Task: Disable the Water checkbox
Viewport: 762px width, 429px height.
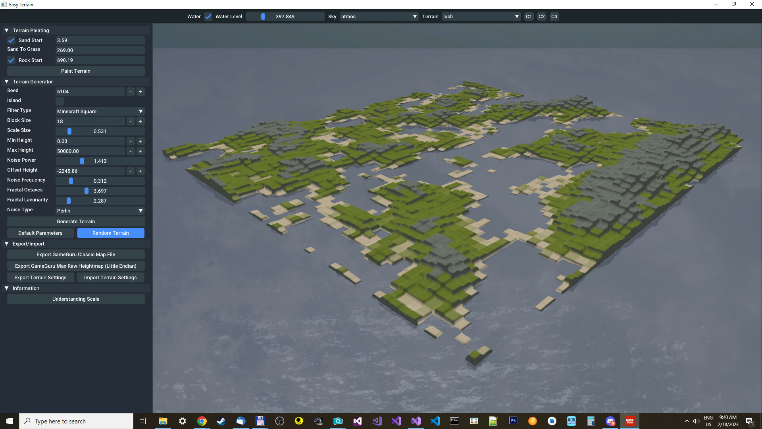Action: point(208,16)
